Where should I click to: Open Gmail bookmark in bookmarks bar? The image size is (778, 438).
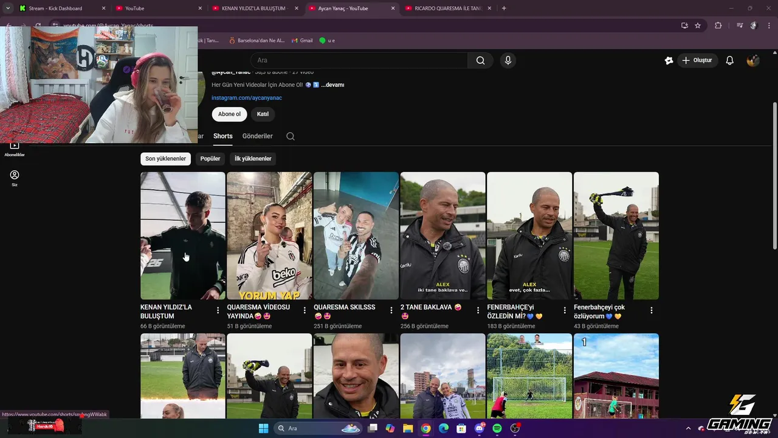(x=302, y=41)
